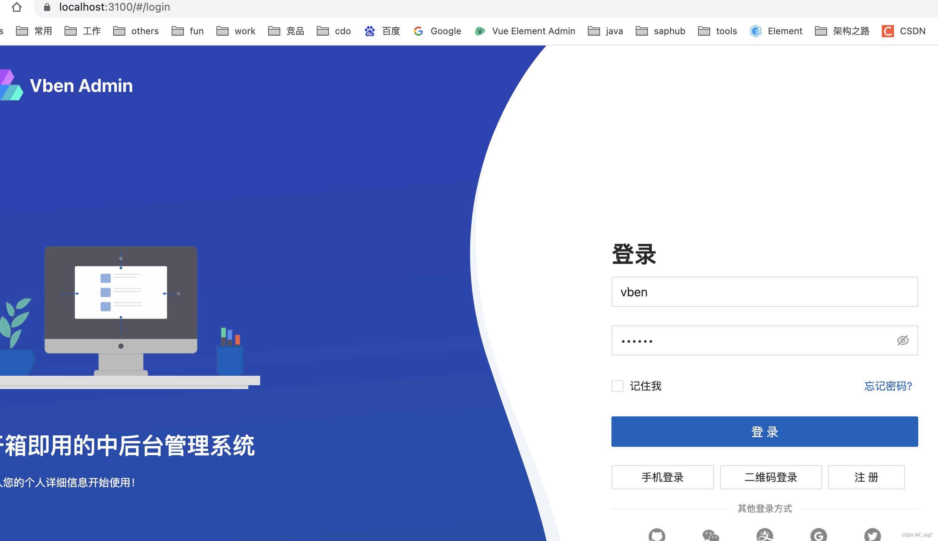Select the vben username input field

764,292
